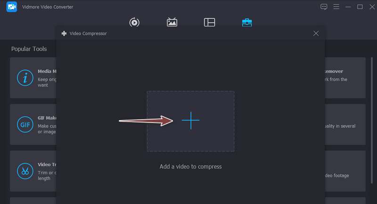
Task: Click the Video Trimmer scissors icon
Action: pyautogui.click(x=24, y=171)
